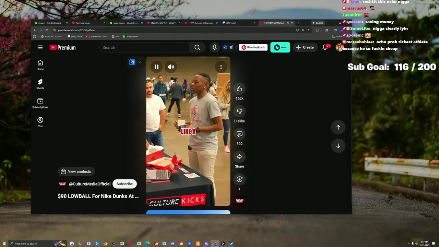Switch to Stream - Kick Dashboard tab
The width and height of the screenshot is (439, 247).
tap(50, 23)
